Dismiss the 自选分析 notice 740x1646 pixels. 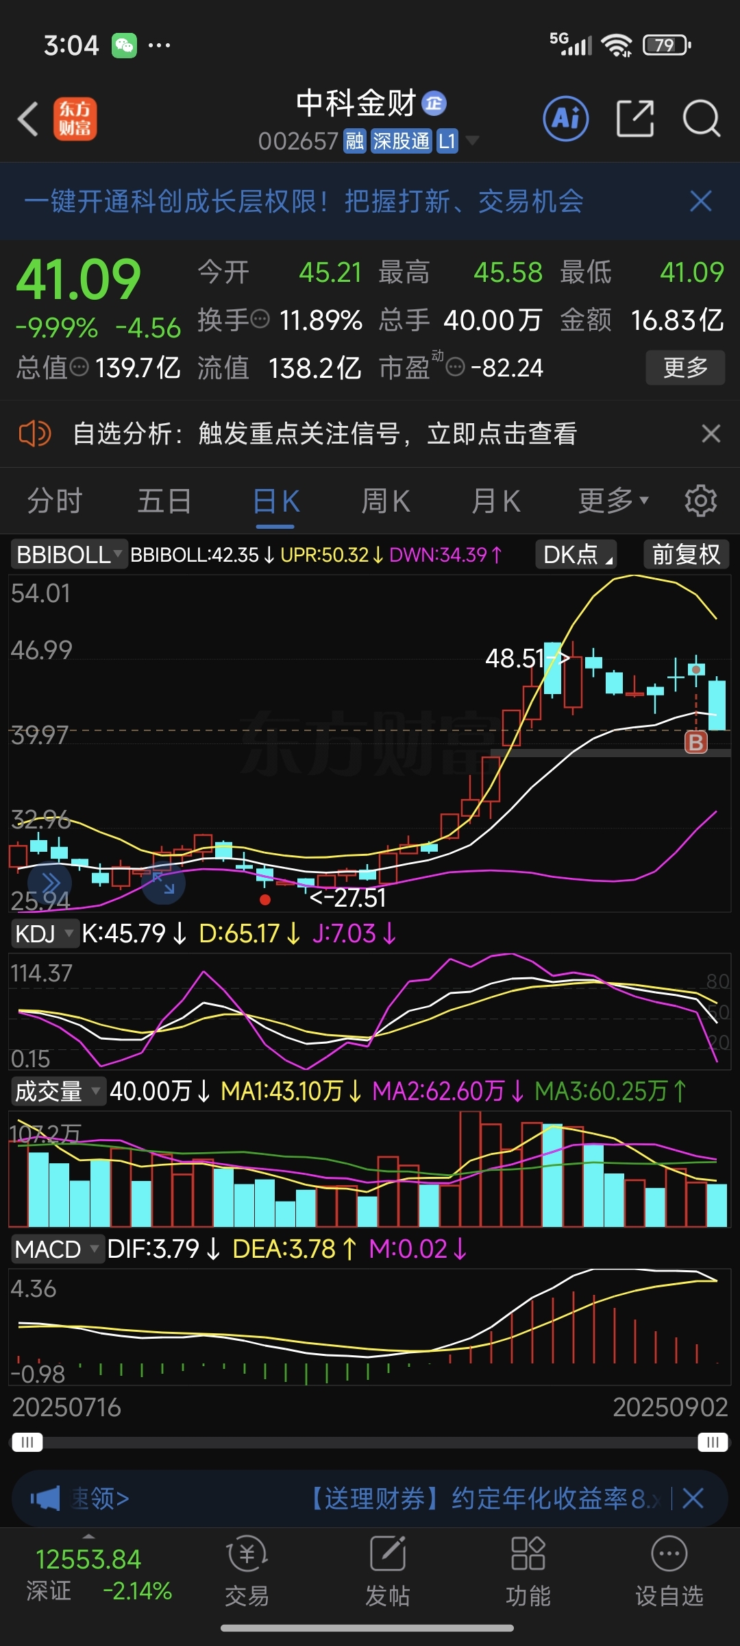(x=711, y=433)
